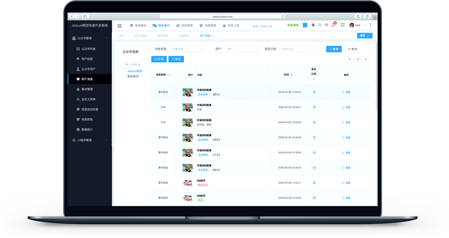Viewport: 449px width, 238px height.
Task: Open 消息 link for 14:46:11 row
Action: pos(346,183)
